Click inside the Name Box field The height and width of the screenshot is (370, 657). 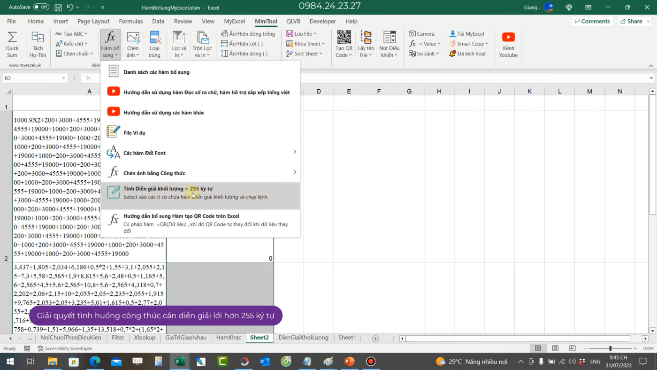coord(31,78)
